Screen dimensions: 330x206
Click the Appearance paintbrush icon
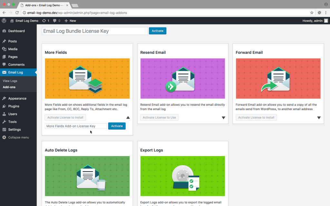click(4, 98)
